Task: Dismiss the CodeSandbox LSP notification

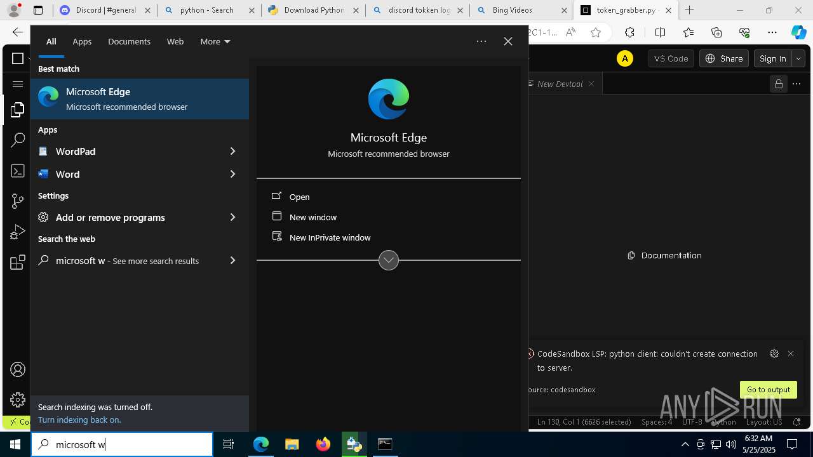Action: [791, 354]
